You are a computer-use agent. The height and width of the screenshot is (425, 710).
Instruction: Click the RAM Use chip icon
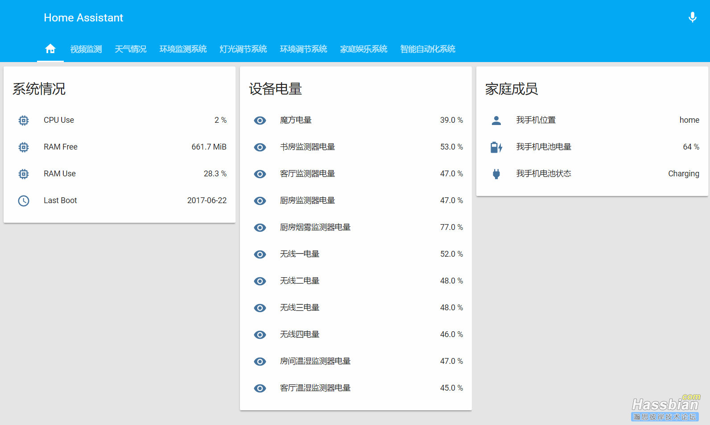coord(24,174)
